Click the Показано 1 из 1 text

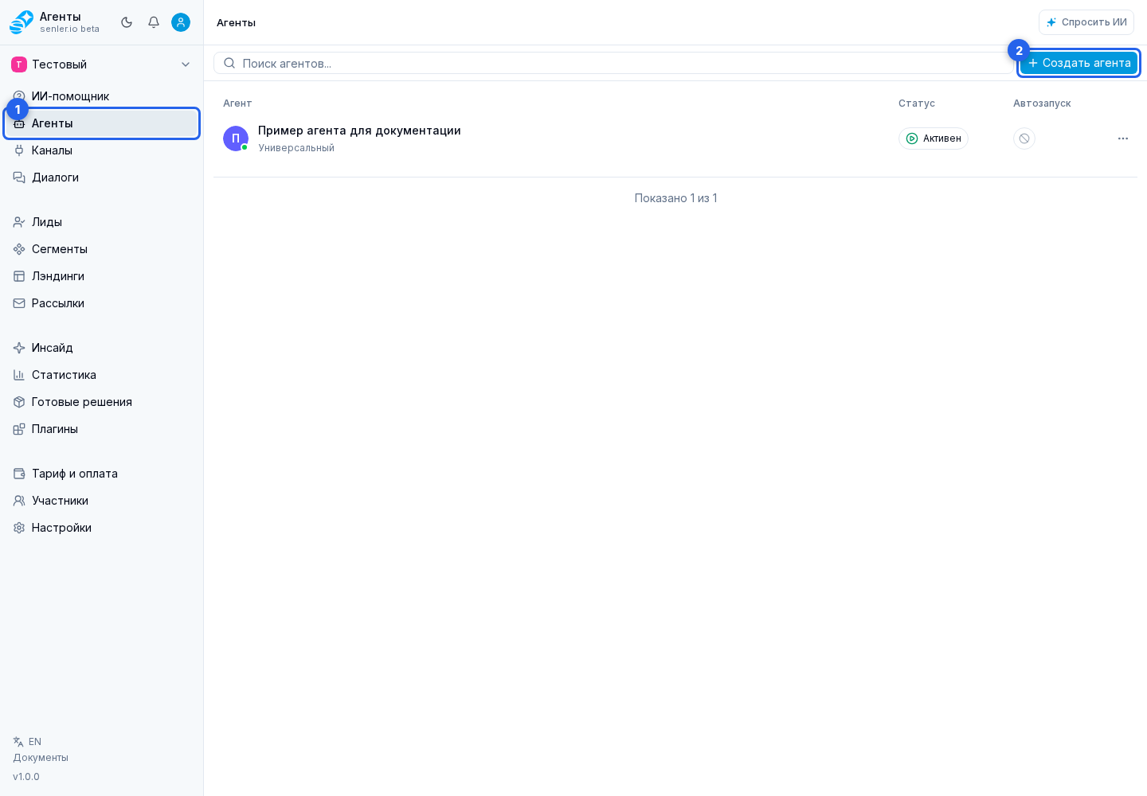click(675, 198)
